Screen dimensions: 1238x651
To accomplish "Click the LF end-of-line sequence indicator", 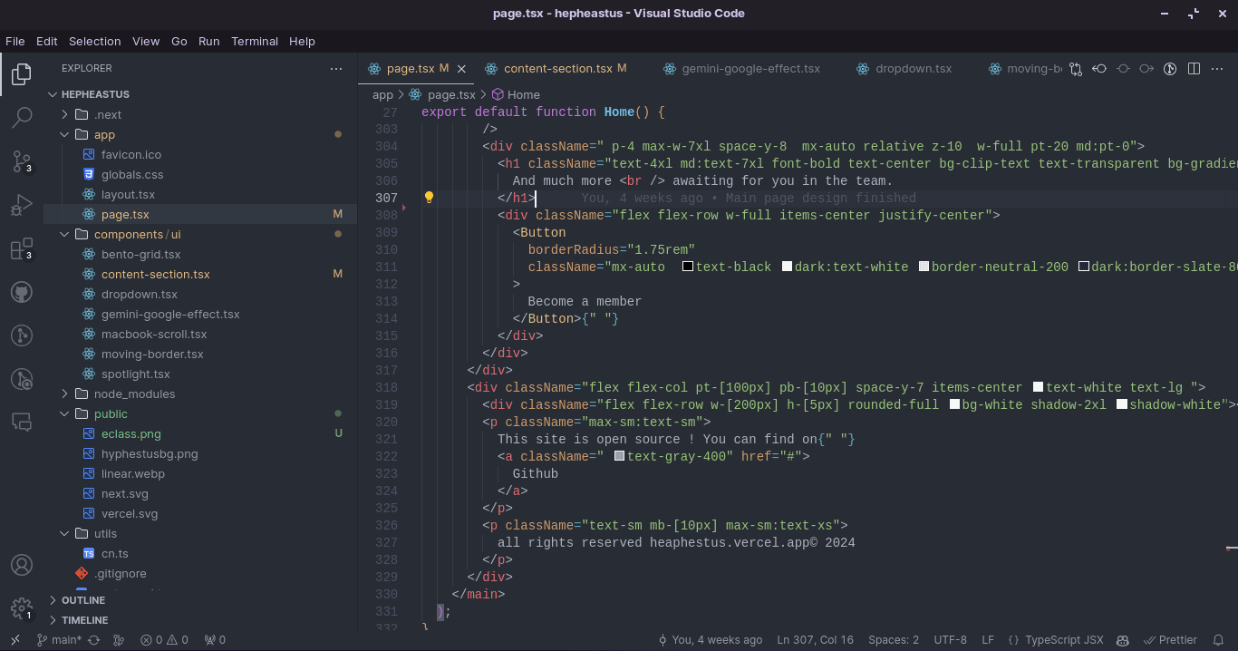I will 988,640.
